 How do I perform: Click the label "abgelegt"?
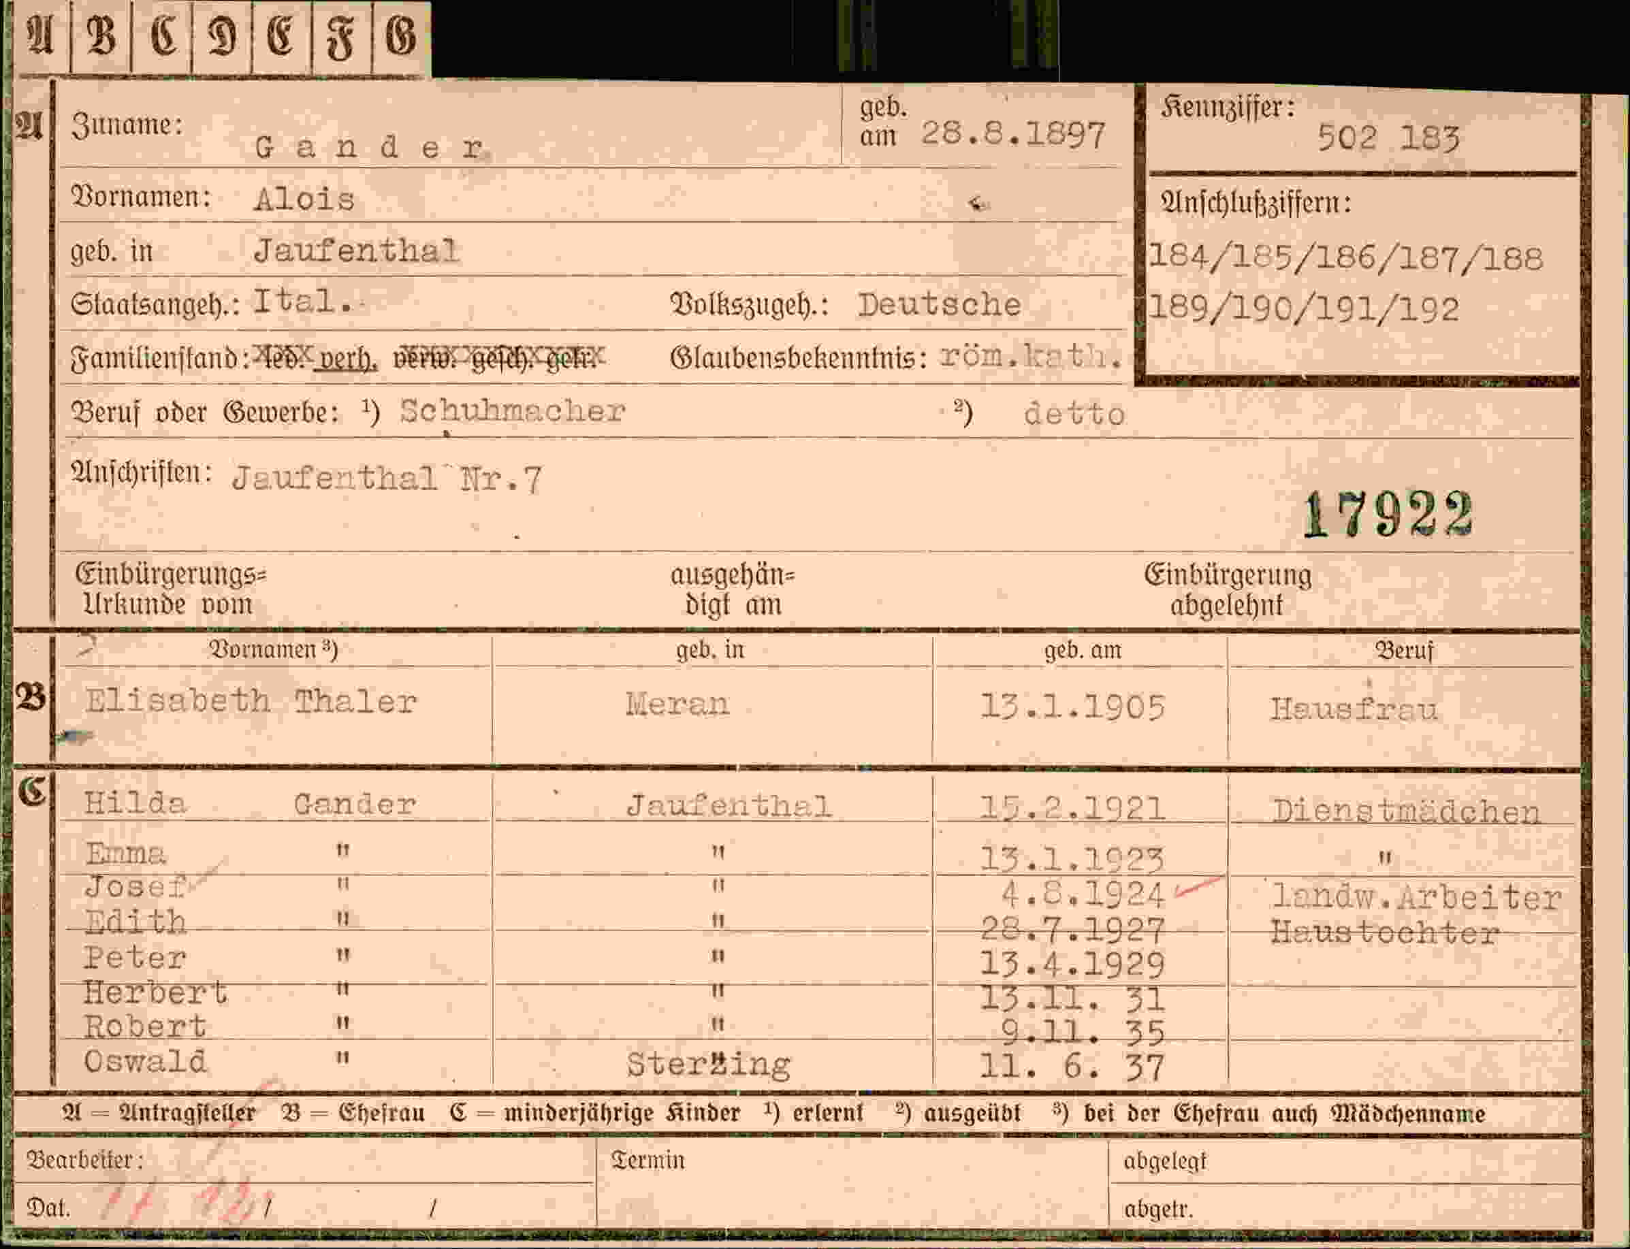click(x=1164, y=1161)
